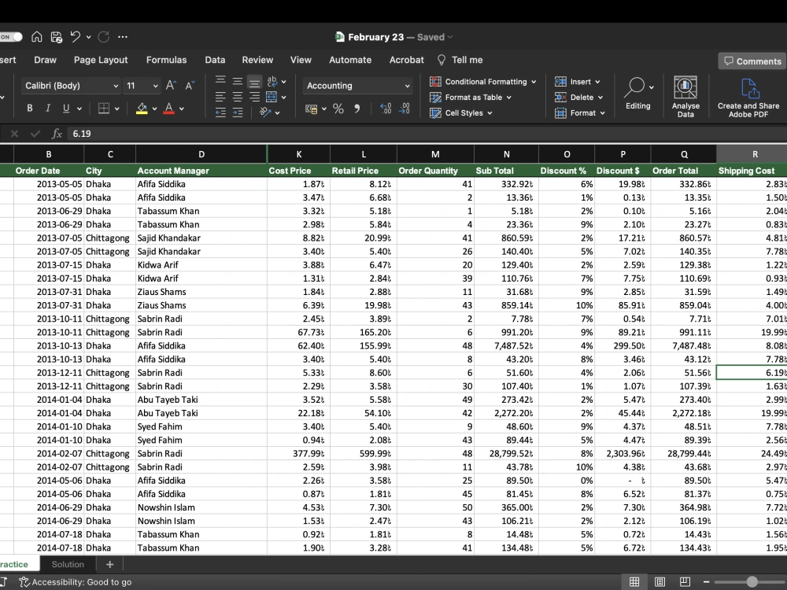The height and width of the screenshot is (590, 787).
Task: Increase cell indent
Action: (x=238, y=112)
